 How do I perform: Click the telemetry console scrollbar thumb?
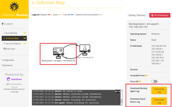coord(122,101)
